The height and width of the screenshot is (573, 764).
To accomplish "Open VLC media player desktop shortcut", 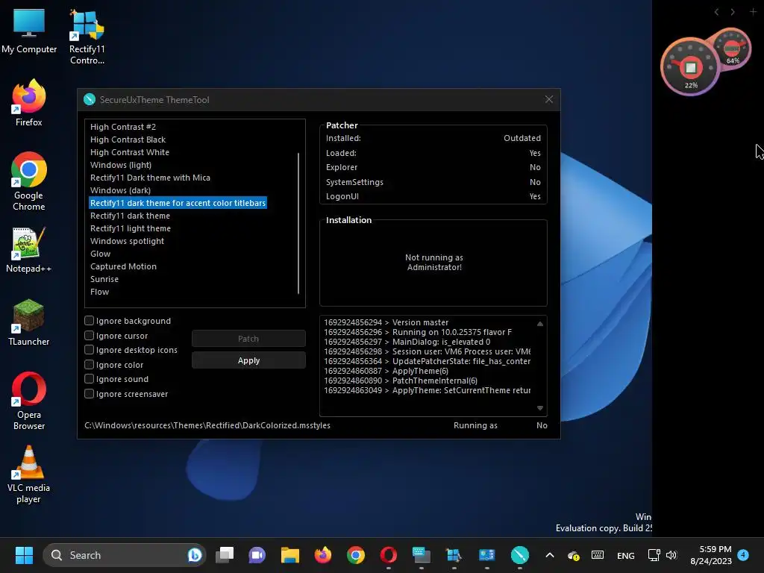I will (x=29, y=474).
